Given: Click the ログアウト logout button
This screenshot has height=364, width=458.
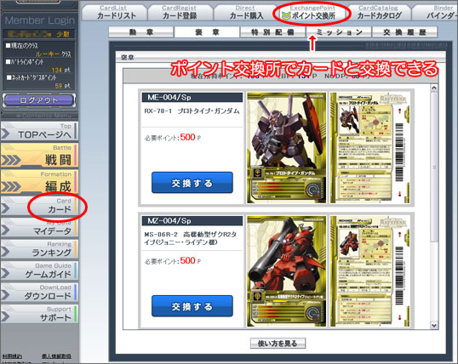Looking at the screenshot, I should (39, 100).
